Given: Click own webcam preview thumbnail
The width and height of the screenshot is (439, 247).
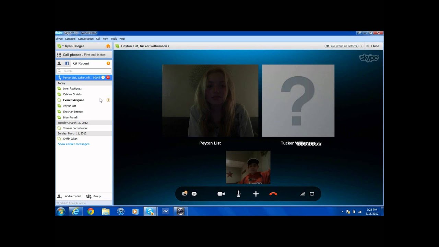Looking at the screenshot, I should point(248,167).
